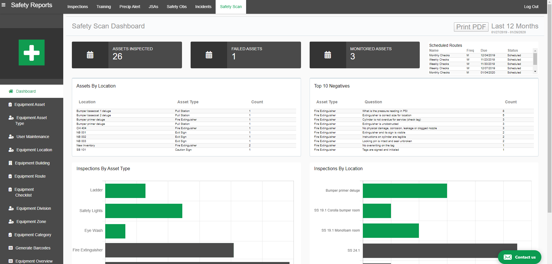Image resolution: width=552 pixels, height=264 pixels.
Task: Open the Training tab
Action: coord(103,7)
